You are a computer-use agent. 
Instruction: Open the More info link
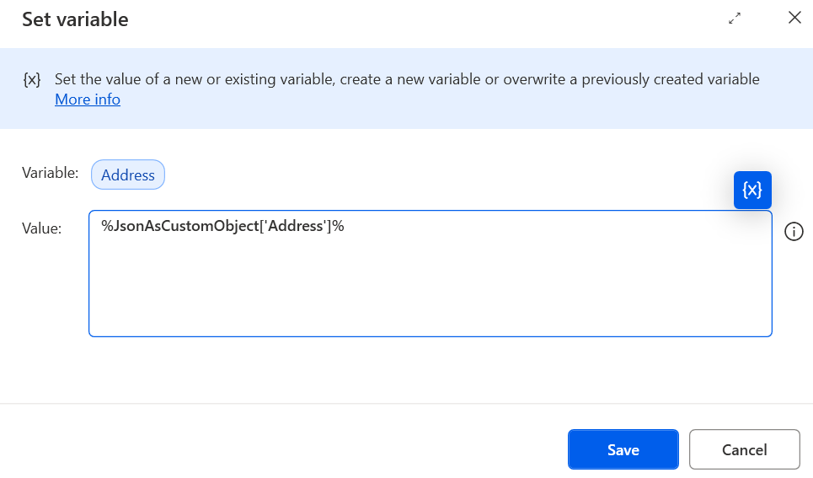click(x=88, y=99)
